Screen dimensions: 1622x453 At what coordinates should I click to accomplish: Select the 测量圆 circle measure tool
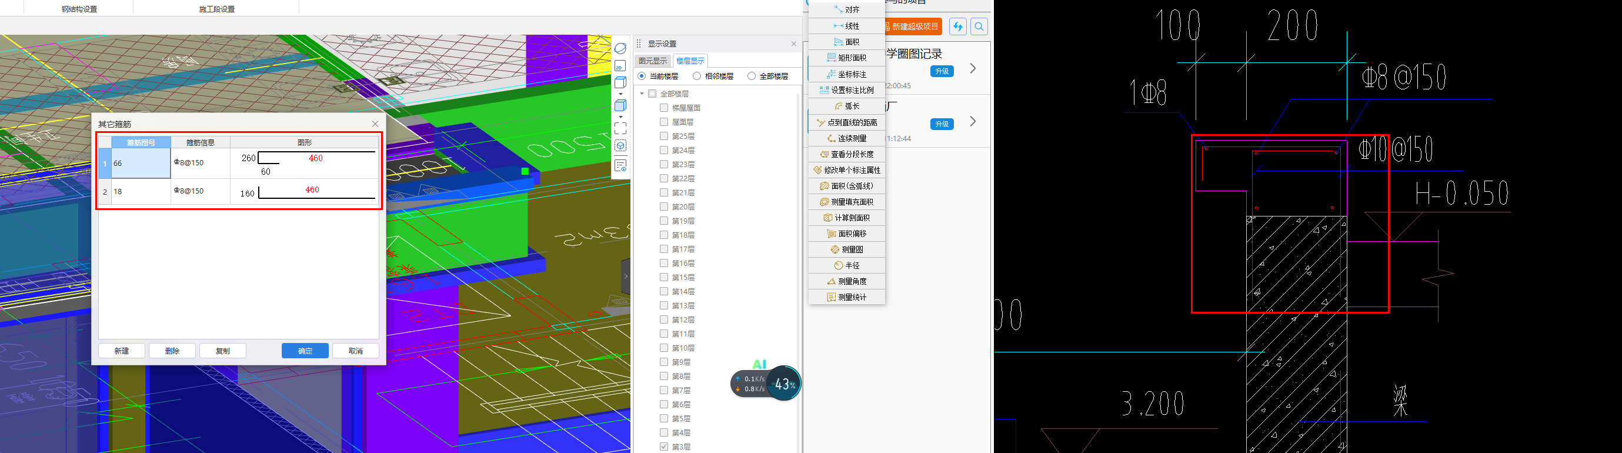point(847,249)
